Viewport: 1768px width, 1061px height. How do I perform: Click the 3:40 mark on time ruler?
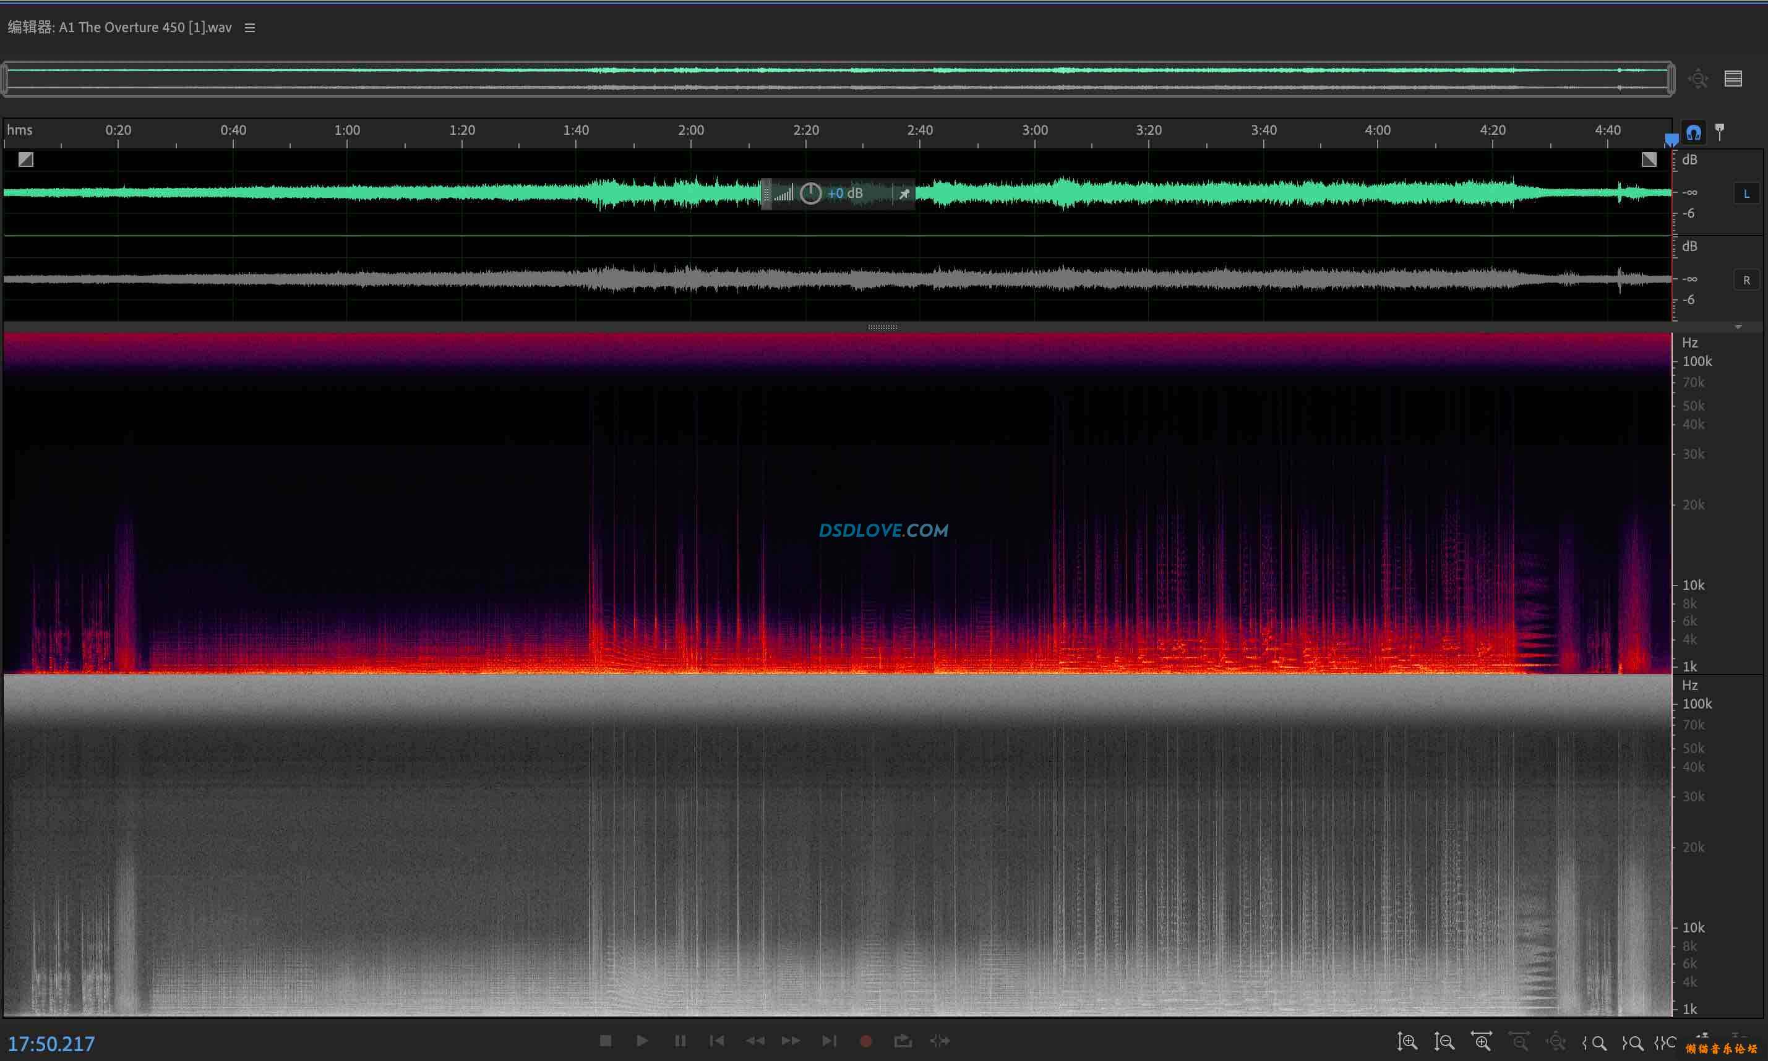pyautogui.click(x=1264, y=130)
